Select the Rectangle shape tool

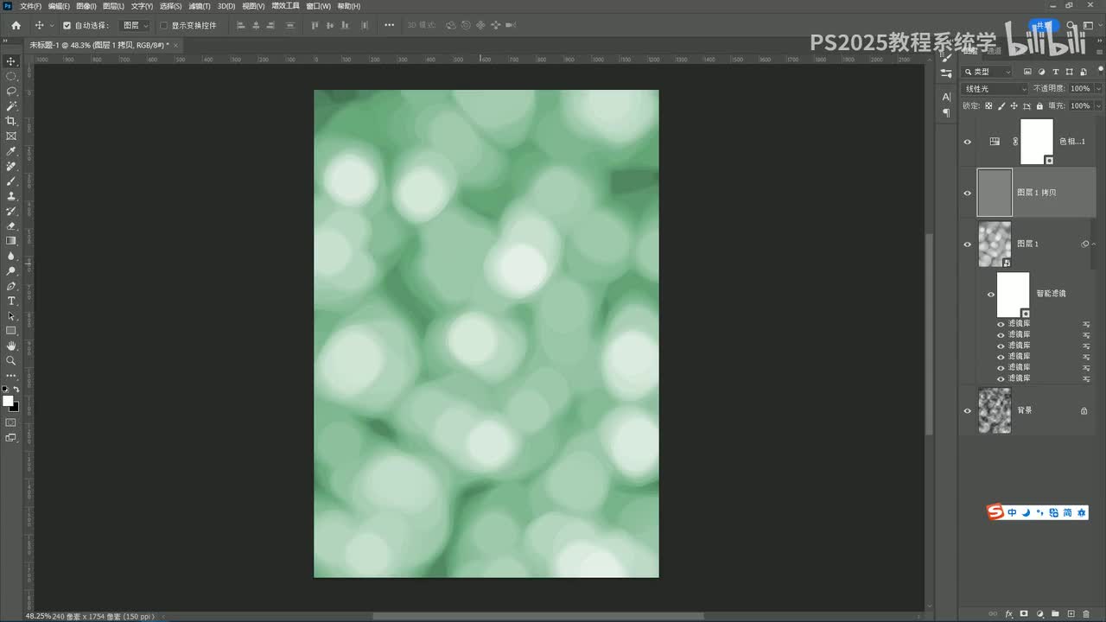click(11, 331)
